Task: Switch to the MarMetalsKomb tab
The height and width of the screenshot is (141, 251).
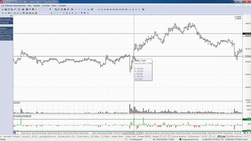Action: pos(235,136)
